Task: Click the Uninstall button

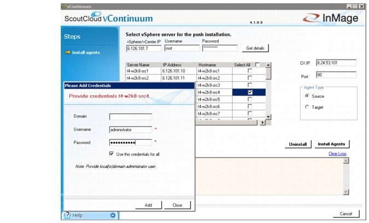Action: click(298, 144)
